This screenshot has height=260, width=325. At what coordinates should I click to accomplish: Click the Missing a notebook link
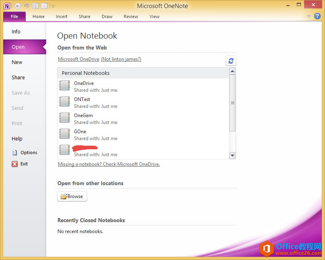108,164
